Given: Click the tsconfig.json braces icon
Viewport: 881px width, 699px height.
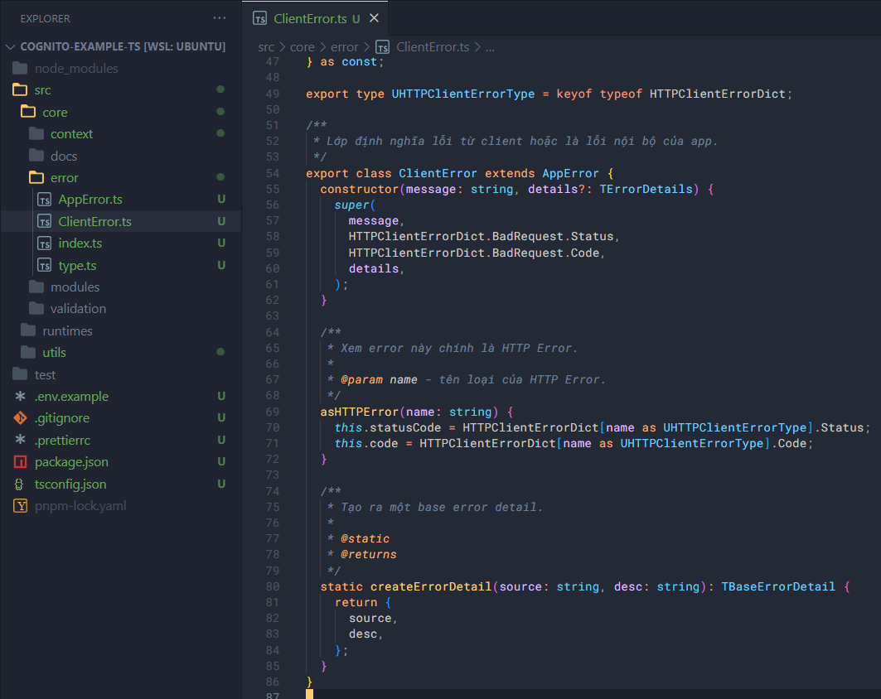Looking at the screenshot, I should 21,484.
